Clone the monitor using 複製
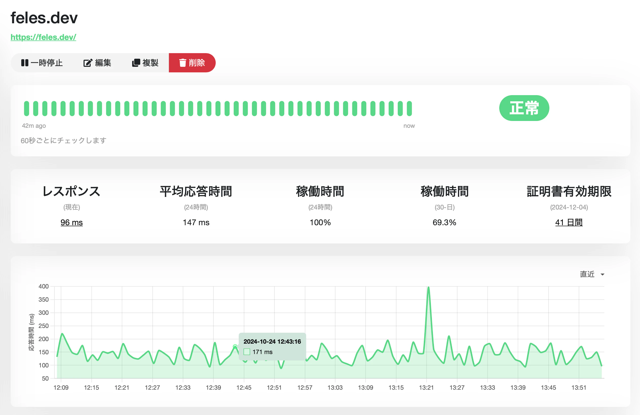 pos(145,63)
